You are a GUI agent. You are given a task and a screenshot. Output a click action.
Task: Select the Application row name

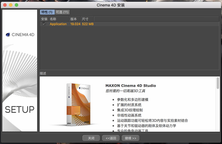point(58,24)
